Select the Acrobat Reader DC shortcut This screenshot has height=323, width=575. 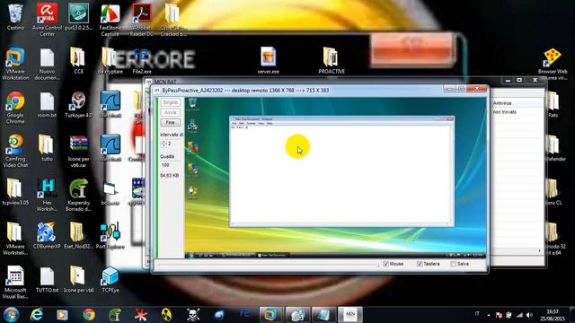[x=142, y=20]
